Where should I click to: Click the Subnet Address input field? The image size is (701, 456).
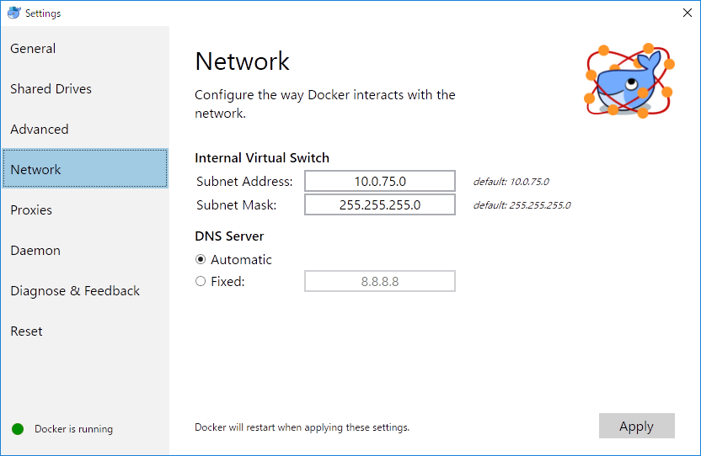(x=380, y=181)
